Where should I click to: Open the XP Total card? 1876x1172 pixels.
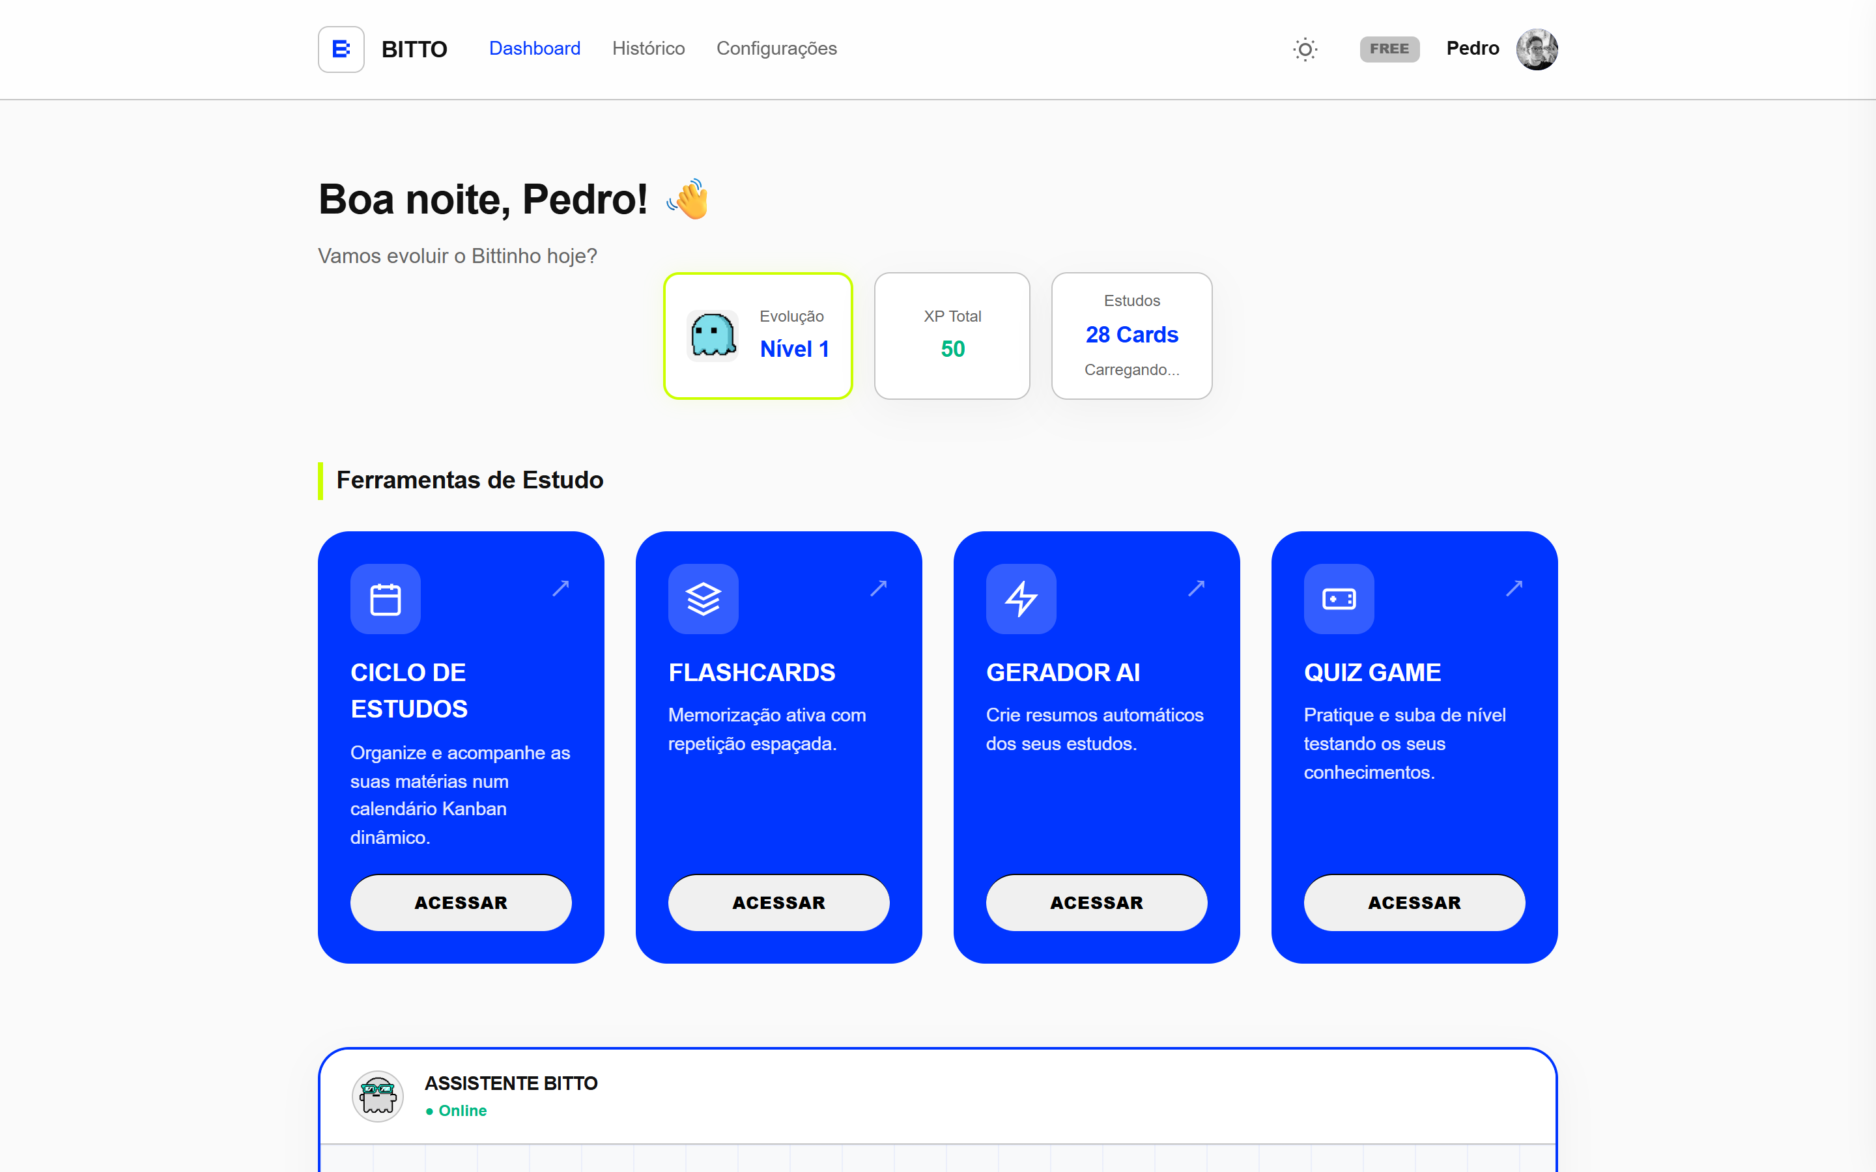point(952,335)
